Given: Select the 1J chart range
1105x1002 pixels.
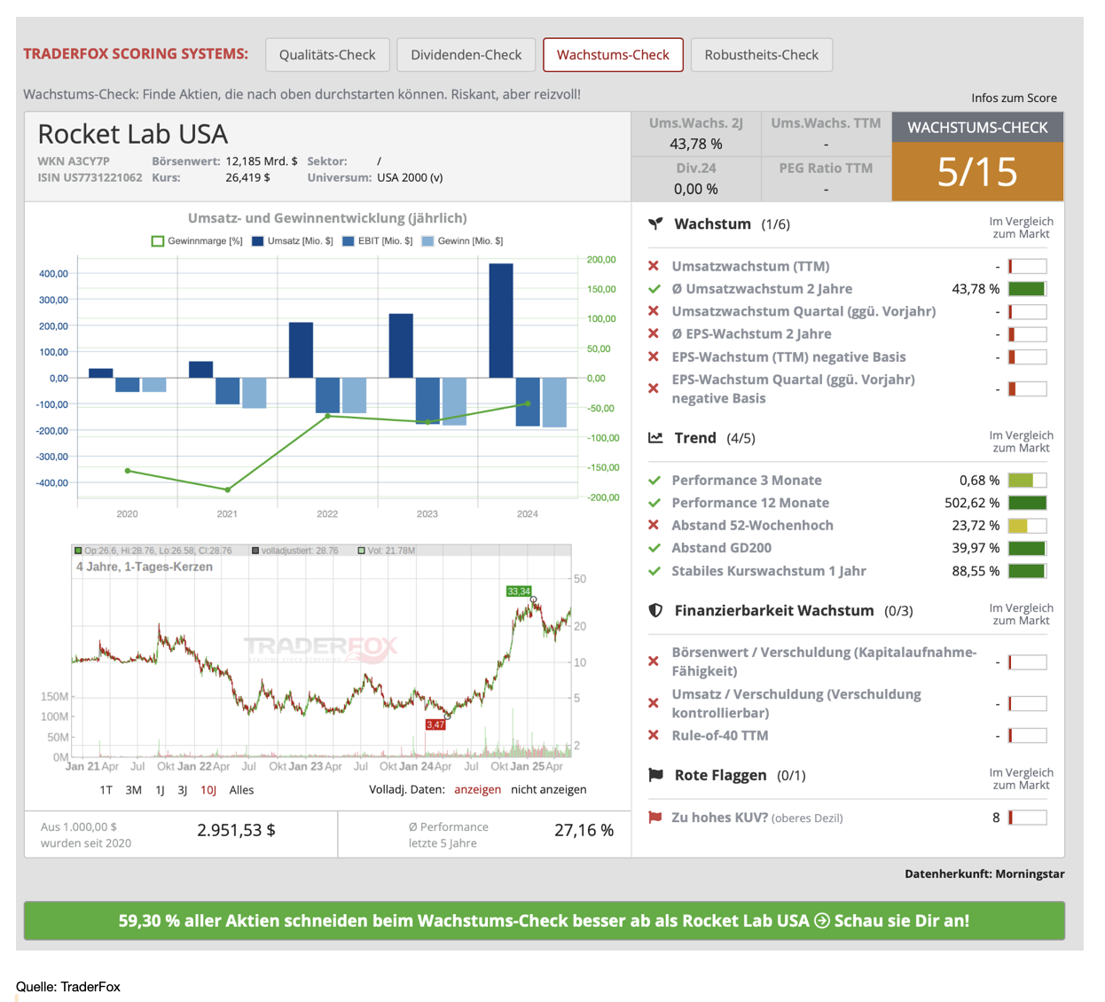Looking at the screenshot, I should [x=161, y=790].
